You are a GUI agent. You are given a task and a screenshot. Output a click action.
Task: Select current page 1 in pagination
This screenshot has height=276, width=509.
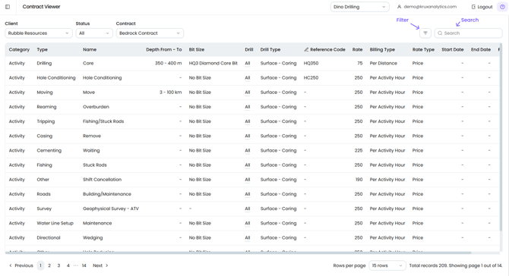coord(40,265)
